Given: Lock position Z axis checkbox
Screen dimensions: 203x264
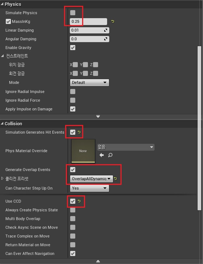Looking at the screenshot, I should pos(96,65).
